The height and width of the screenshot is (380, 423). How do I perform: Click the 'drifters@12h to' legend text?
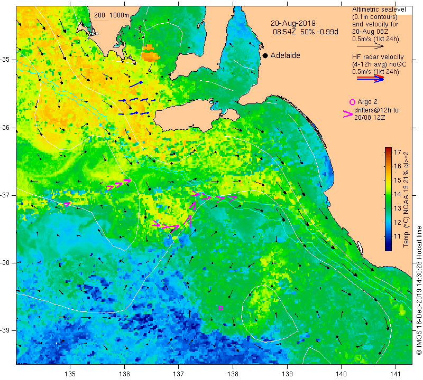tap(376, 110)
